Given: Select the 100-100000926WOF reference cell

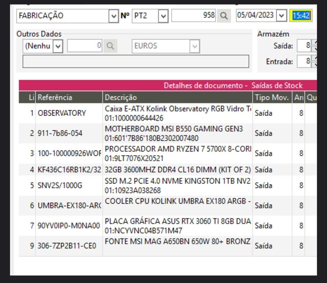Looking at the screenshot, I should pos(69,153).
